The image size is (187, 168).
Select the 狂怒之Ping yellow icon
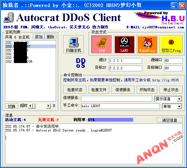(171, 44)
